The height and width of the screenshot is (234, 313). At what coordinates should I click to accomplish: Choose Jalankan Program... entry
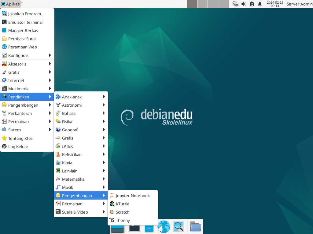pos(27,14)
